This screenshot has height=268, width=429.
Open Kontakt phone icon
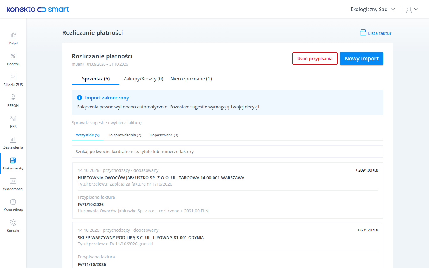point(13,223)
